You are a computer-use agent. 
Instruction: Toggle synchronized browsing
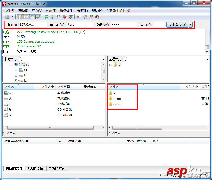tap(92, 16)
